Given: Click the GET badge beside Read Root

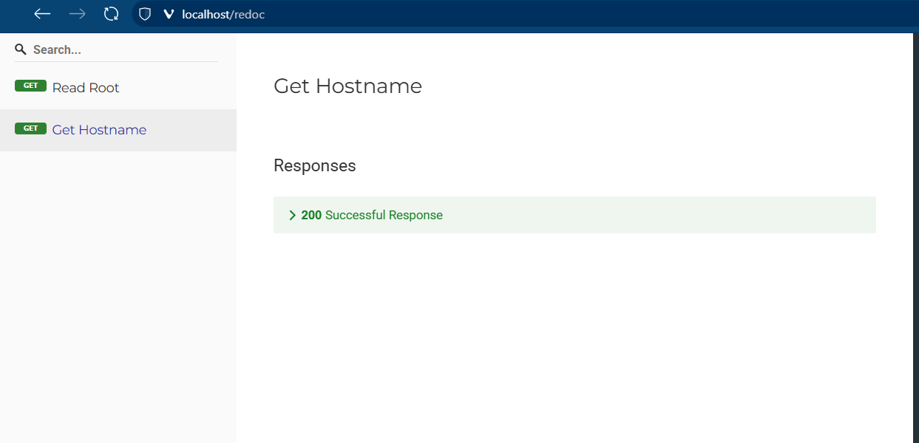Looking at the screenshot, I should 30,86.
